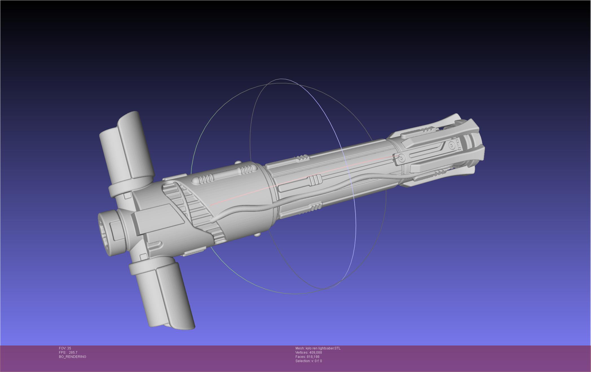Click the "FOV: 35" readout
Viewport: 591px width, 372px height.
click(65, 348)
